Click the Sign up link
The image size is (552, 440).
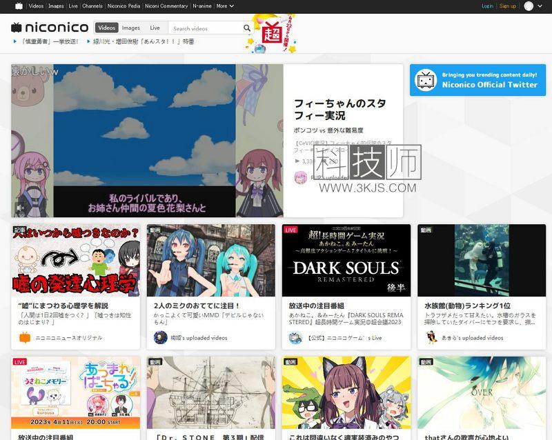click(x=508, y=6)
